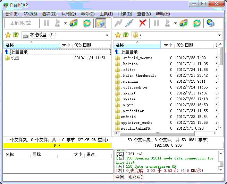
Task: Open the 队列(Q) menu
Action: [68, 14]
